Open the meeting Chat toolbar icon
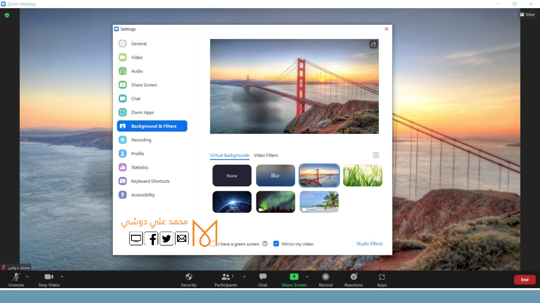This screenshot has height=303, width=540. tap(263, 277)
